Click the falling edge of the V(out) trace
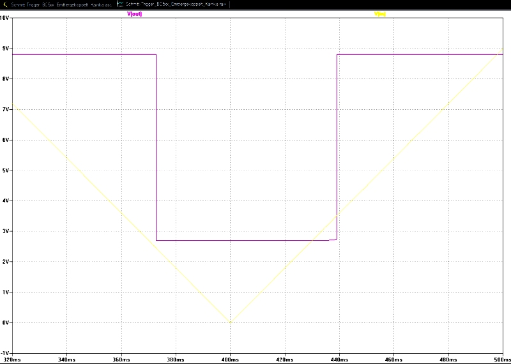 (156, 147)
